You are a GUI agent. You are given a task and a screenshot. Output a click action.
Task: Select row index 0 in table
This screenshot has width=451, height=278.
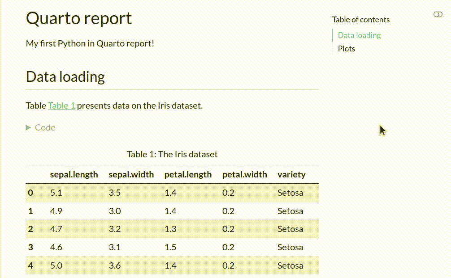tap(30, 193)
